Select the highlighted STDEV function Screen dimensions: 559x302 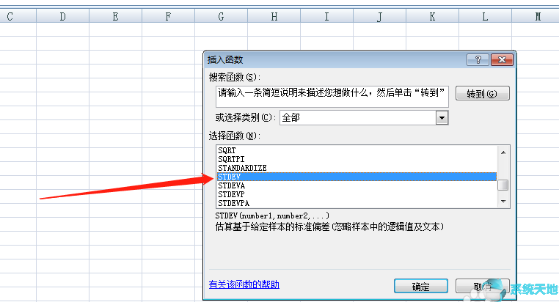[357, 177]
